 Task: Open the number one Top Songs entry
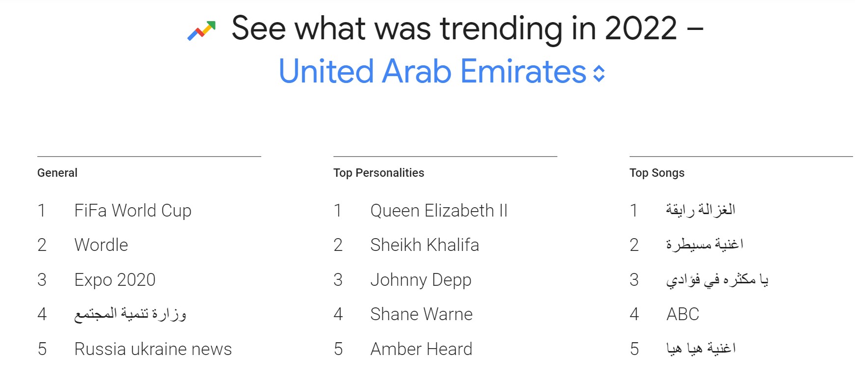point(700,211)
